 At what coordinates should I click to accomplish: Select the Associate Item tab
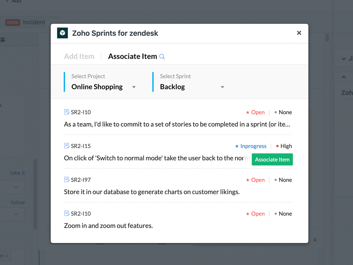133,56
